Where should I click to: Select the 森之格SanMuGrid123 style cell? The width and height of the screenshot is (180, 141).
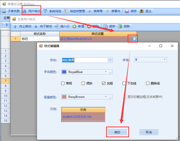pyautogui.click(x=96, y=39)
